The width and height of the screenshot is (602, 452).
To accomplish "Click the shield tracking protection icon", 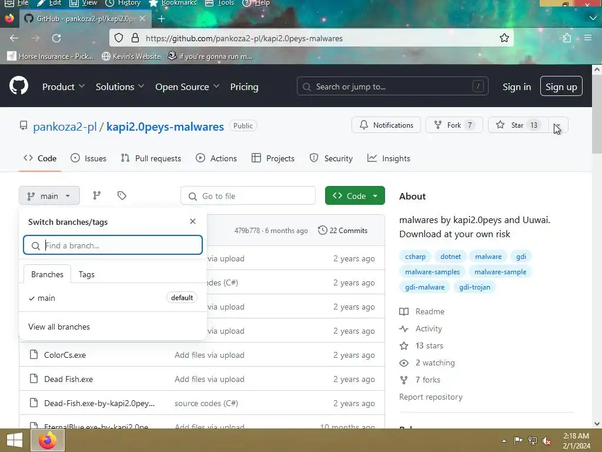I will click(119, 38).
